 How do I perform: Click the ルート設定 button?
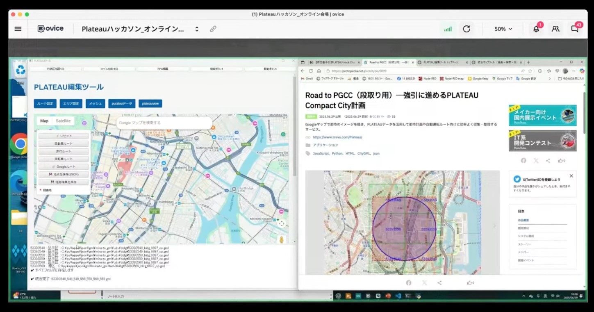pyautogui.click(x=45, y=104)
